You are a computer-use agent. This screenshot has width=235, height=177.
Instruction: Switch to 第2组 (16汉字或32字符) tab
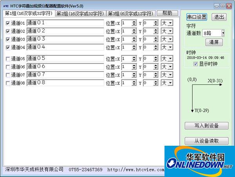point(80,13)
